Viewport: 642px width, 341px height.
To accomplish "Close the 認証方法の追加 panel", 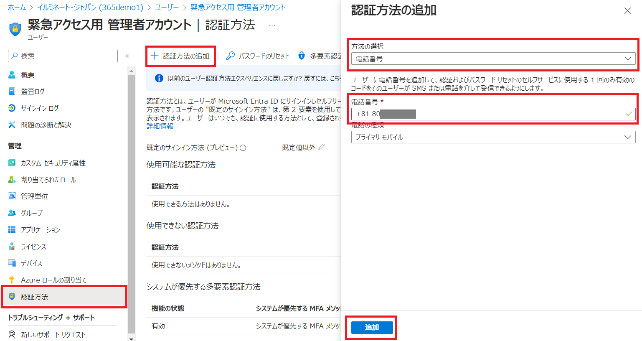I will [627, 11].
